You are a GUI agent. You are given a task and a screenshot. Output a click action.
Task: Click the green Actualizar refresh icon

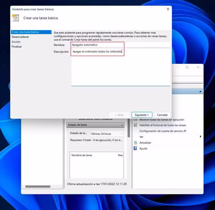[x=135, y=143]
